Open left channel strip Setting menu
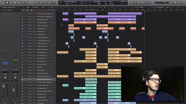The image size is (186, 104). pyautogui.click(x=5, y=54)
